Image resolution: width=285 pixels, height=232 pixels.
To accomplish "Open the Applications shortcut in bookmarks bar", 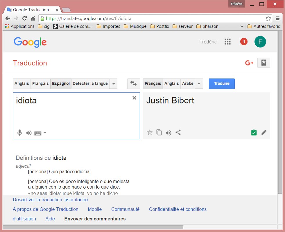I will (20, 26).
